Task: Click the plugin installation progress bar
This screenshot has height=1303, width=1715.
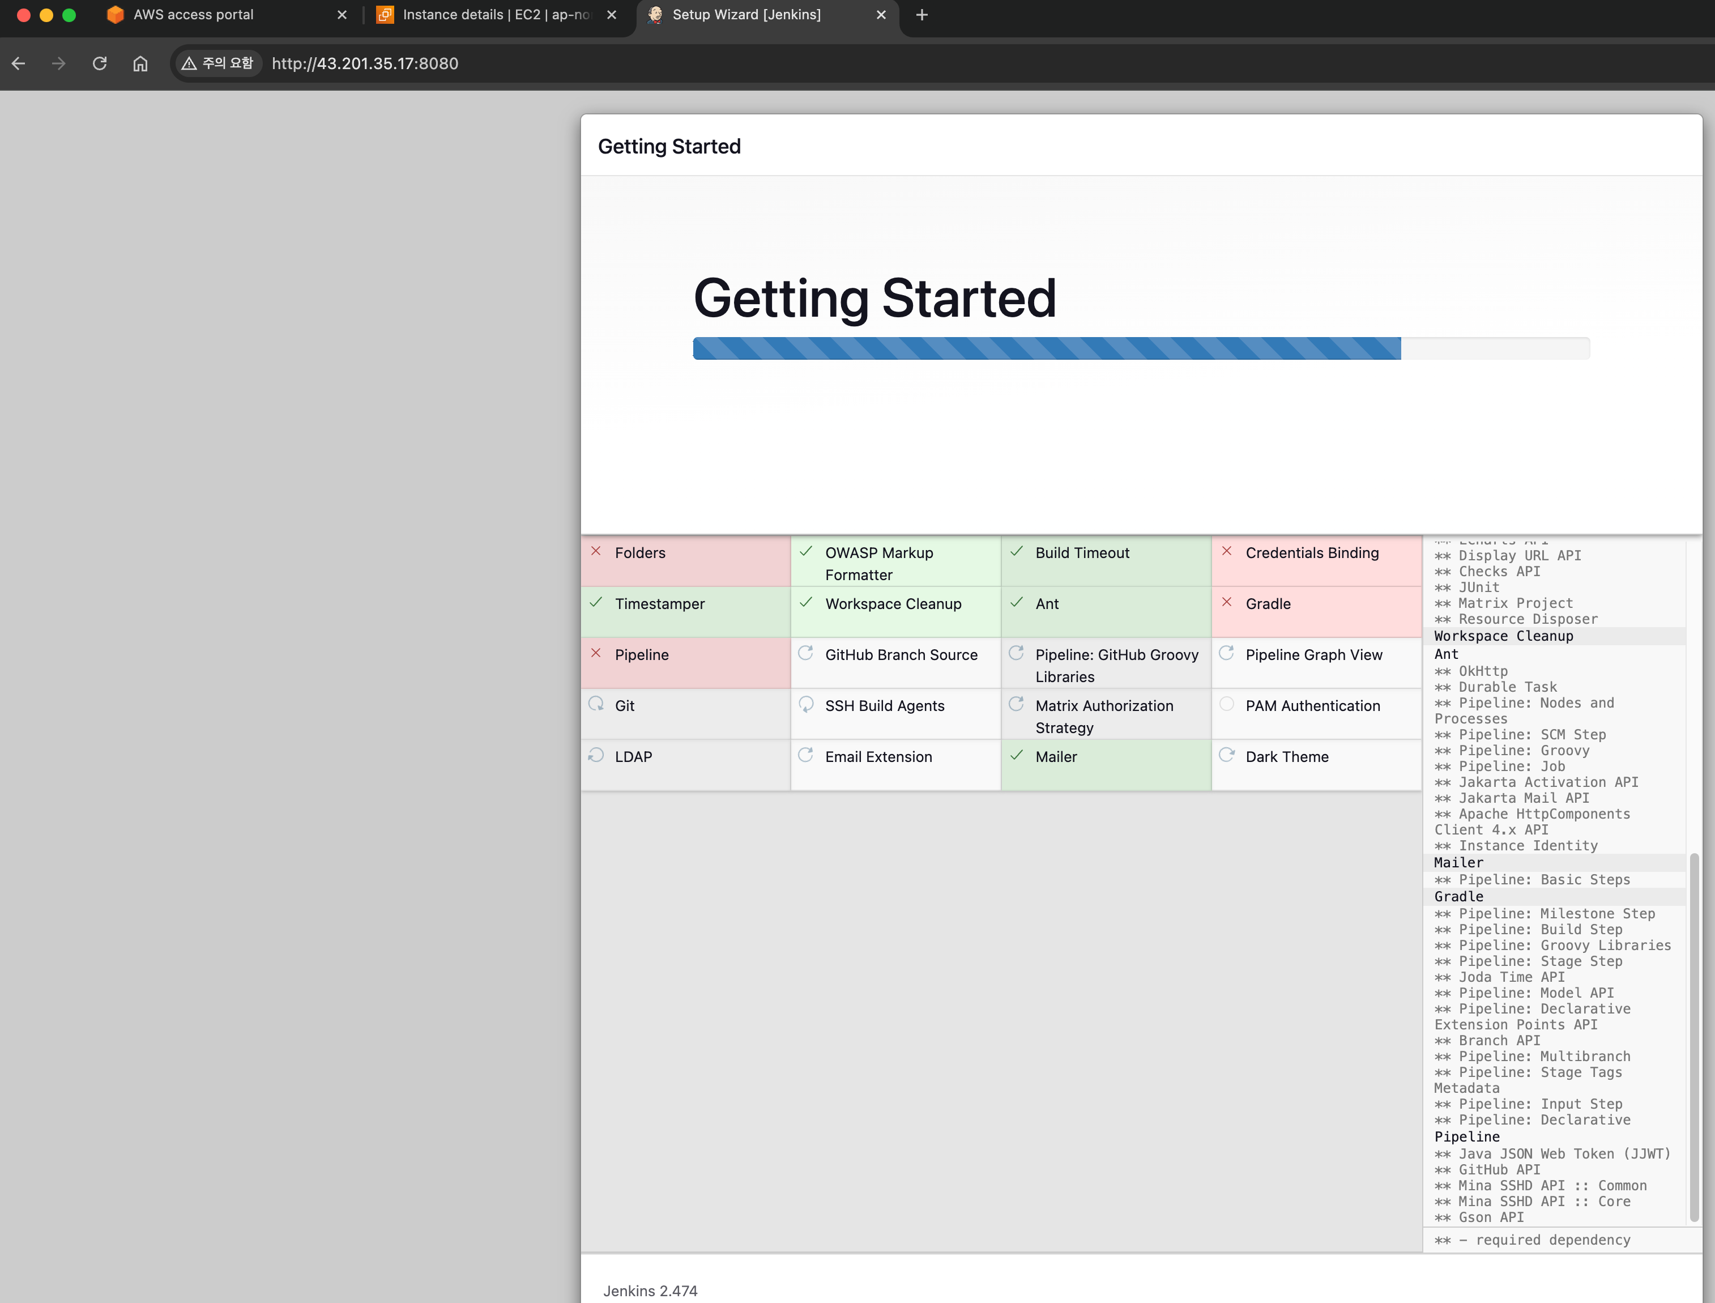Action: pos(1141,348)
